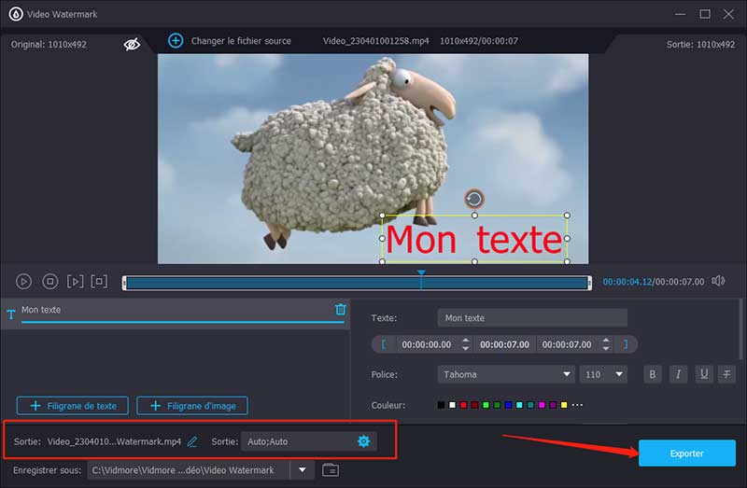Click the plus icon to change source file
747x488 pixels.
[176, 41]
